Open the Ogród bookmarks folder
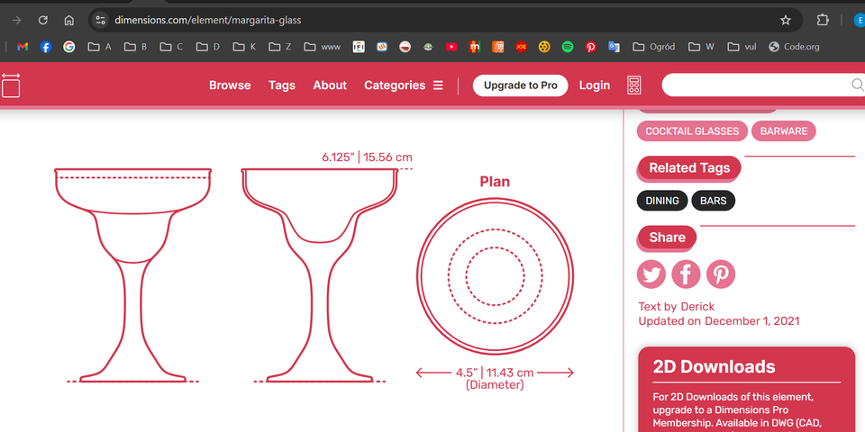 (x=654, y=47)
